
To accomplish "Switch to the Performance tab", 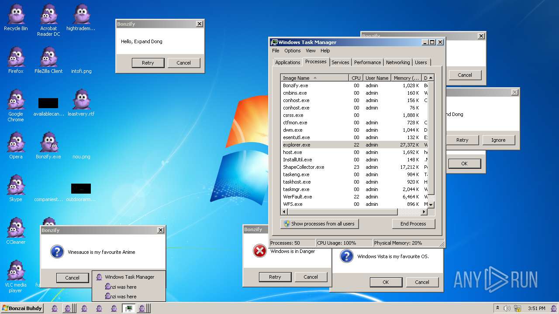I will [x=367, y=62].
